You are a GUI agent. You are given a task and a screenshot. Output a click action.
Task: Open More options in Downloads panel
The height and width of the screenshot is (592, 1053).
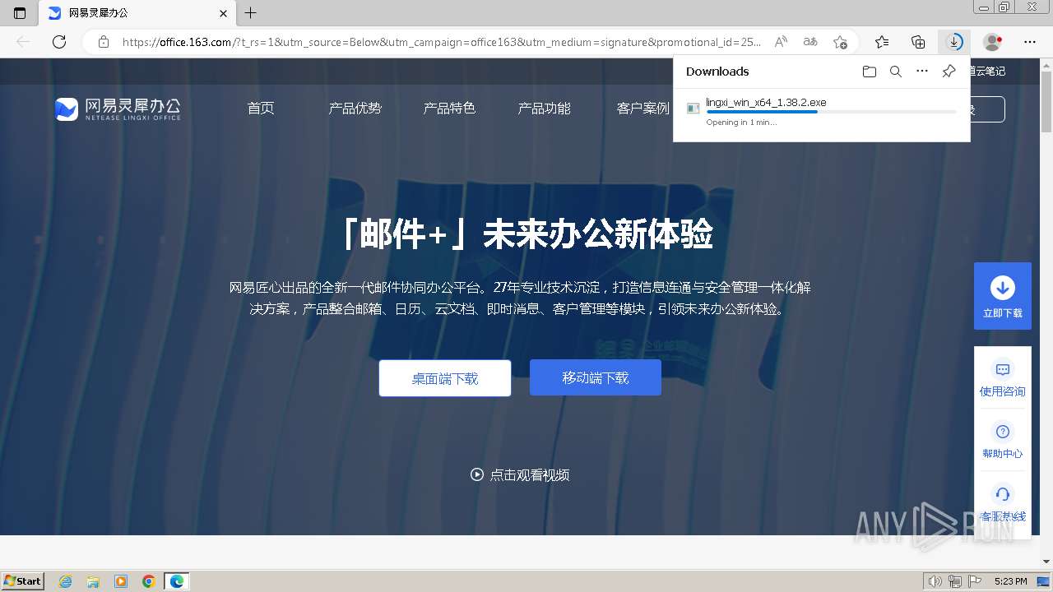[x=922, y=72]
